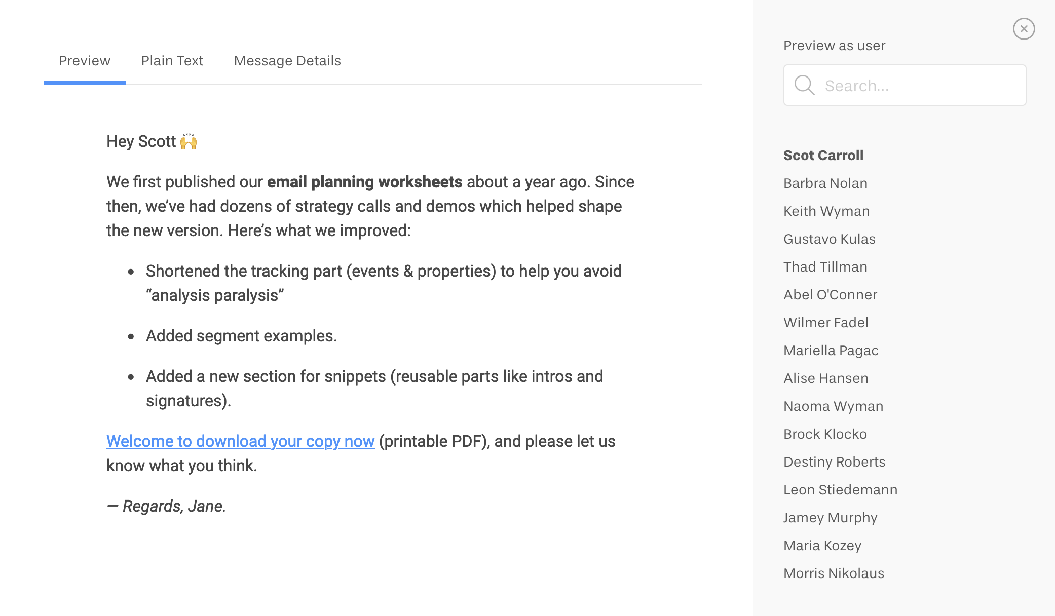Pick Destiny Roberts as preview user
Screen dimensions: 1055x616
835,462
